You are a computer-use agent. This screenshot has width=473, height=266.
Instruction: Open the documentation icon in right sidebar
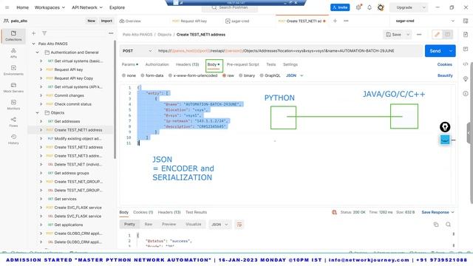point(466,35)
